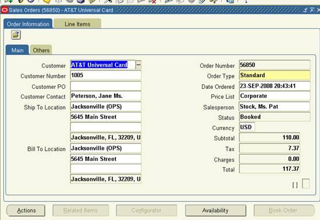Click the Date Ordered label
Image resolution: width=320 pixels, height=220 pixels.
click(x=218, y=87)
